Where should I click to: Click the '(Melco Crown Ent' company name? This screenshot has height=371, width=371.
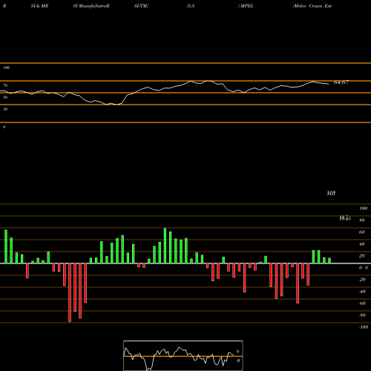[x=312, y=6]
